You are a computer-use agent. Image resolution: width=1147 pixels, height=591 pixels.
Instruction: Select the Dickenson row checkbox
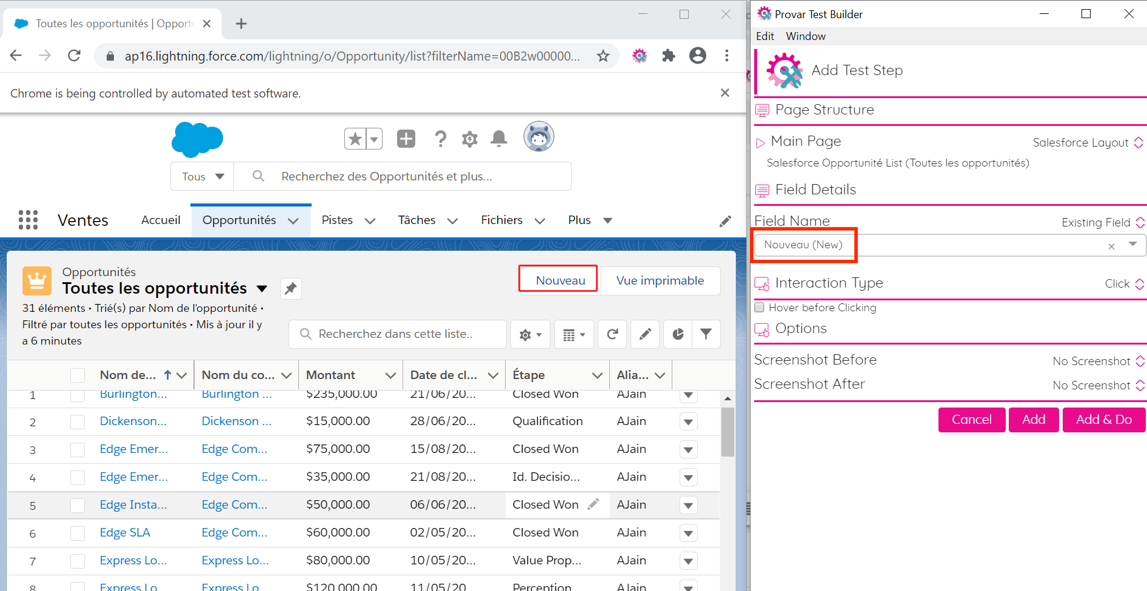[78, 421]
